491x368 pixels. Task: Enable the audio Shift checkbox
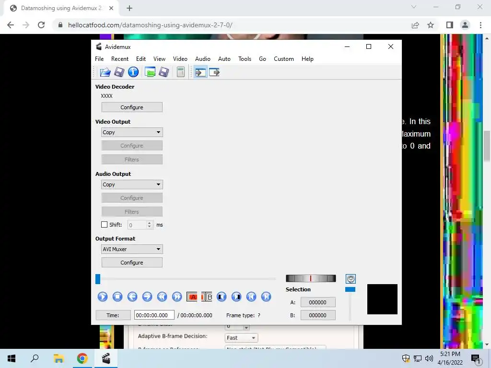pos(104,225)
